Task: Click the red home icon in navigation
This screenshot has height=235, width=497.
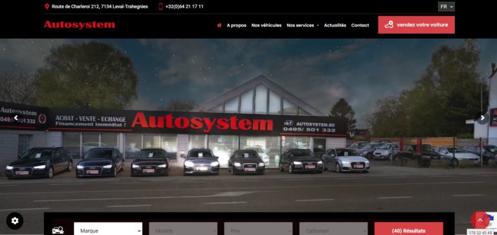Action: point(219,25)
